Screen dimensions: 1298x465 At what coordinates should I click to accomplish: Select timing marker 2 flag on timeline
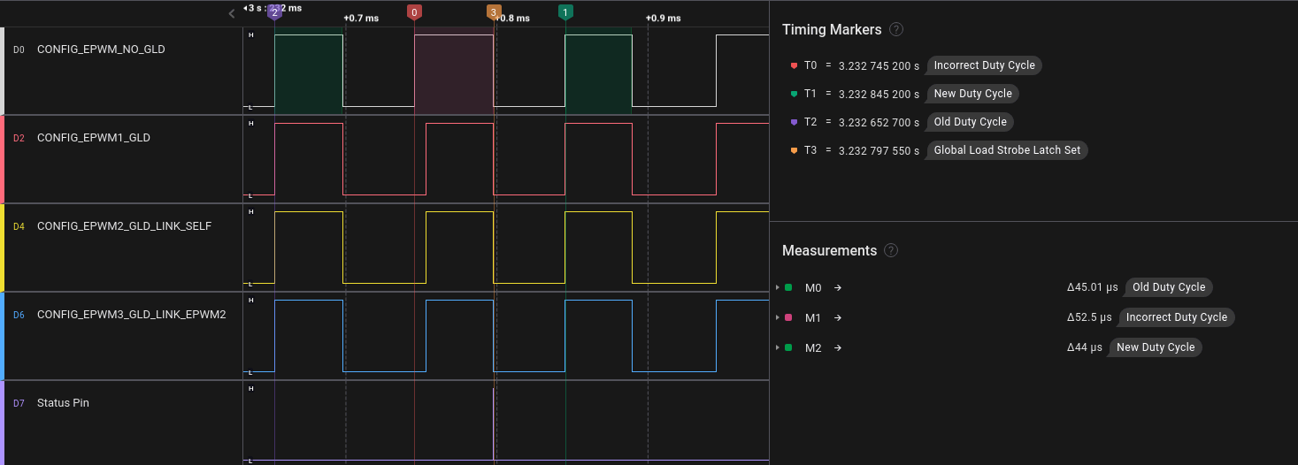tap(274, 12)
